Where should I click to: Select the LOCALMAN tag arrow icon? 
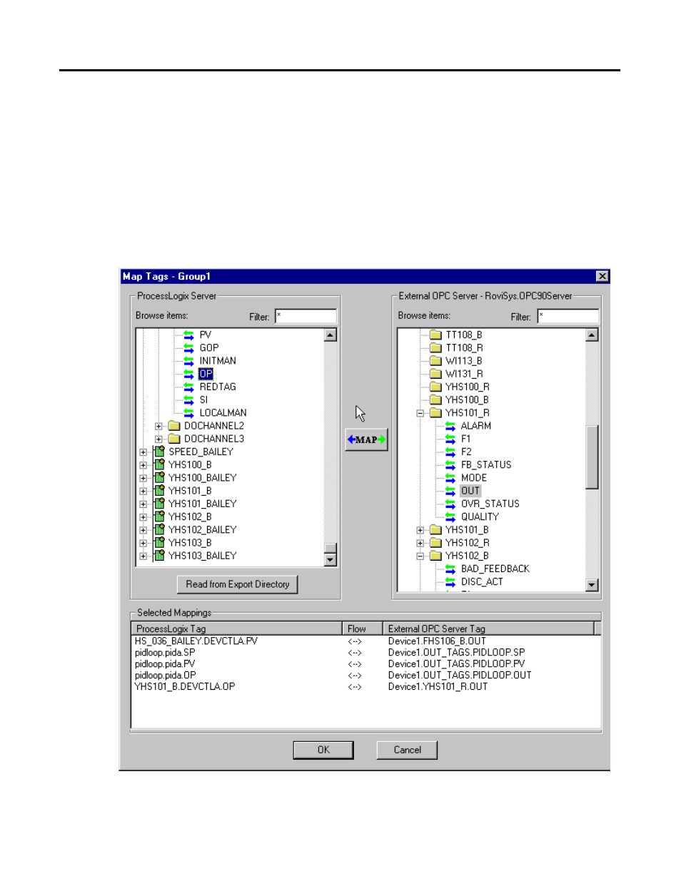tap(188, 413)
